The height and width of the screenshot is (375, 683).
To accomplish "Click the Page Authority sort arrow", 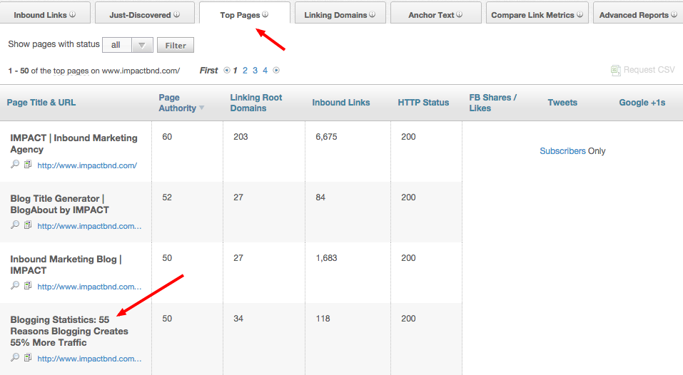I will pyautogui.click(x=202, y=108).
